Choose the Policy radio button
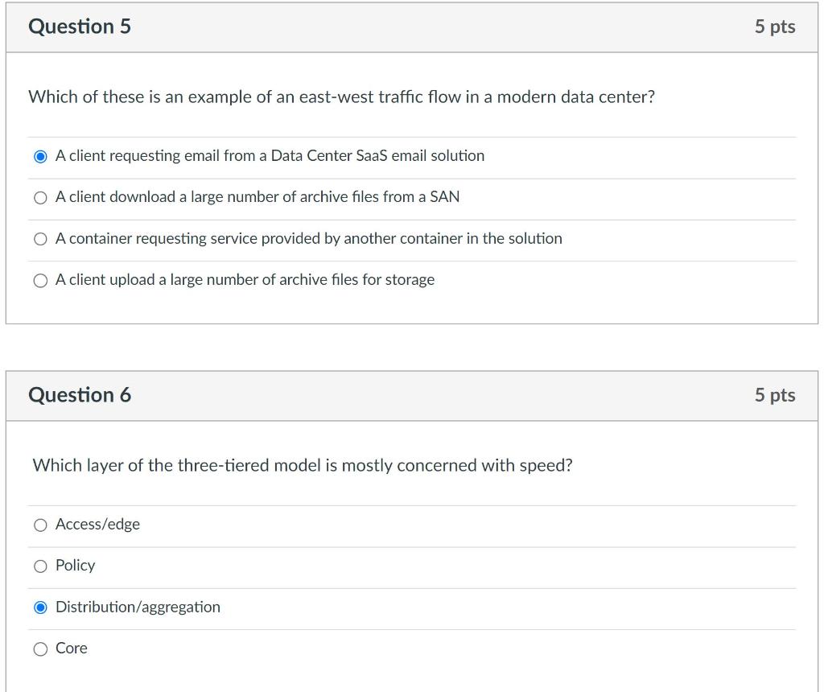Viewport: 824px width, 692px height. pos(40,566)
